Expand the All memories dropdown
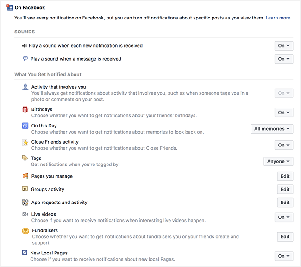Viewport: 301px width, 267px height. 272,129
